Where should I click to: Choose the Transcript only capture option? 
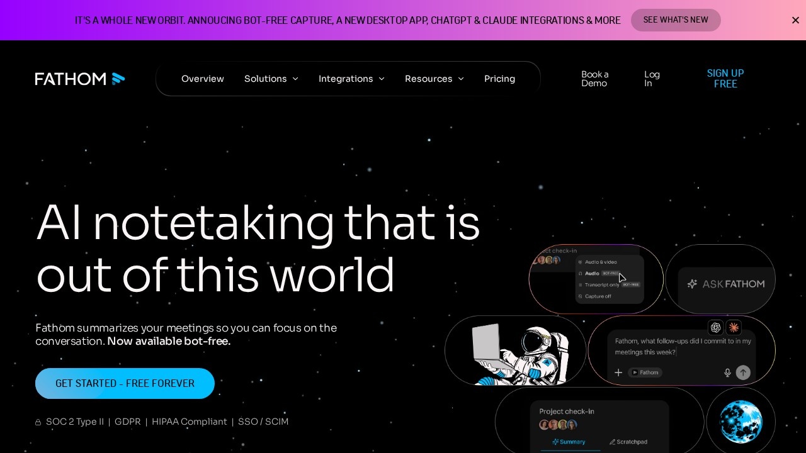click(x=608, y=284)
